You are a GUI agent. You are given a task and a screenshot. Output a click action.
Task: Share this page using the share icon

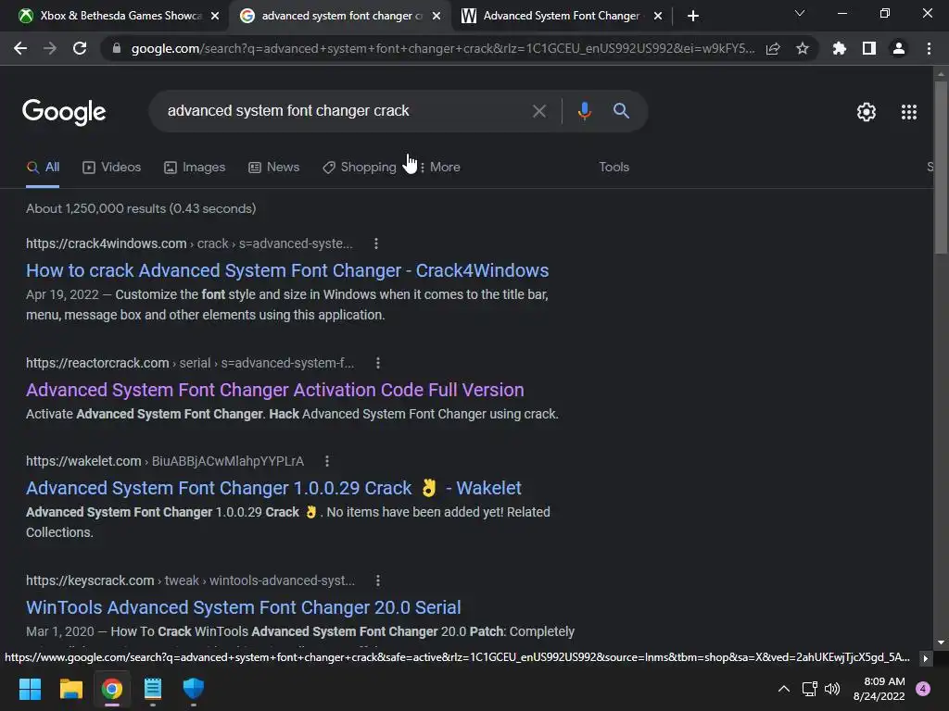(x=773, y=48)
